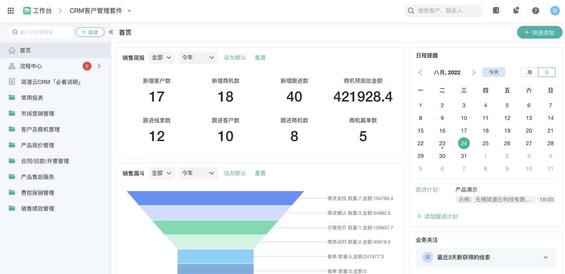Click the 快速添加 button
Image resolution: width=565 pixels, height=274 pixels.
(x=539, y=32)
